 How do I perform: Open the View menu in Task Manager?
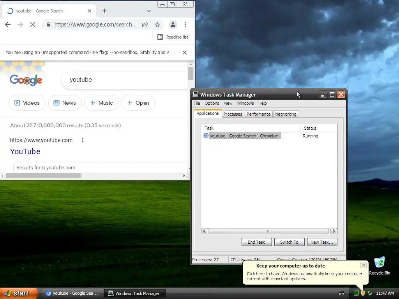click(x=228, y=103)
